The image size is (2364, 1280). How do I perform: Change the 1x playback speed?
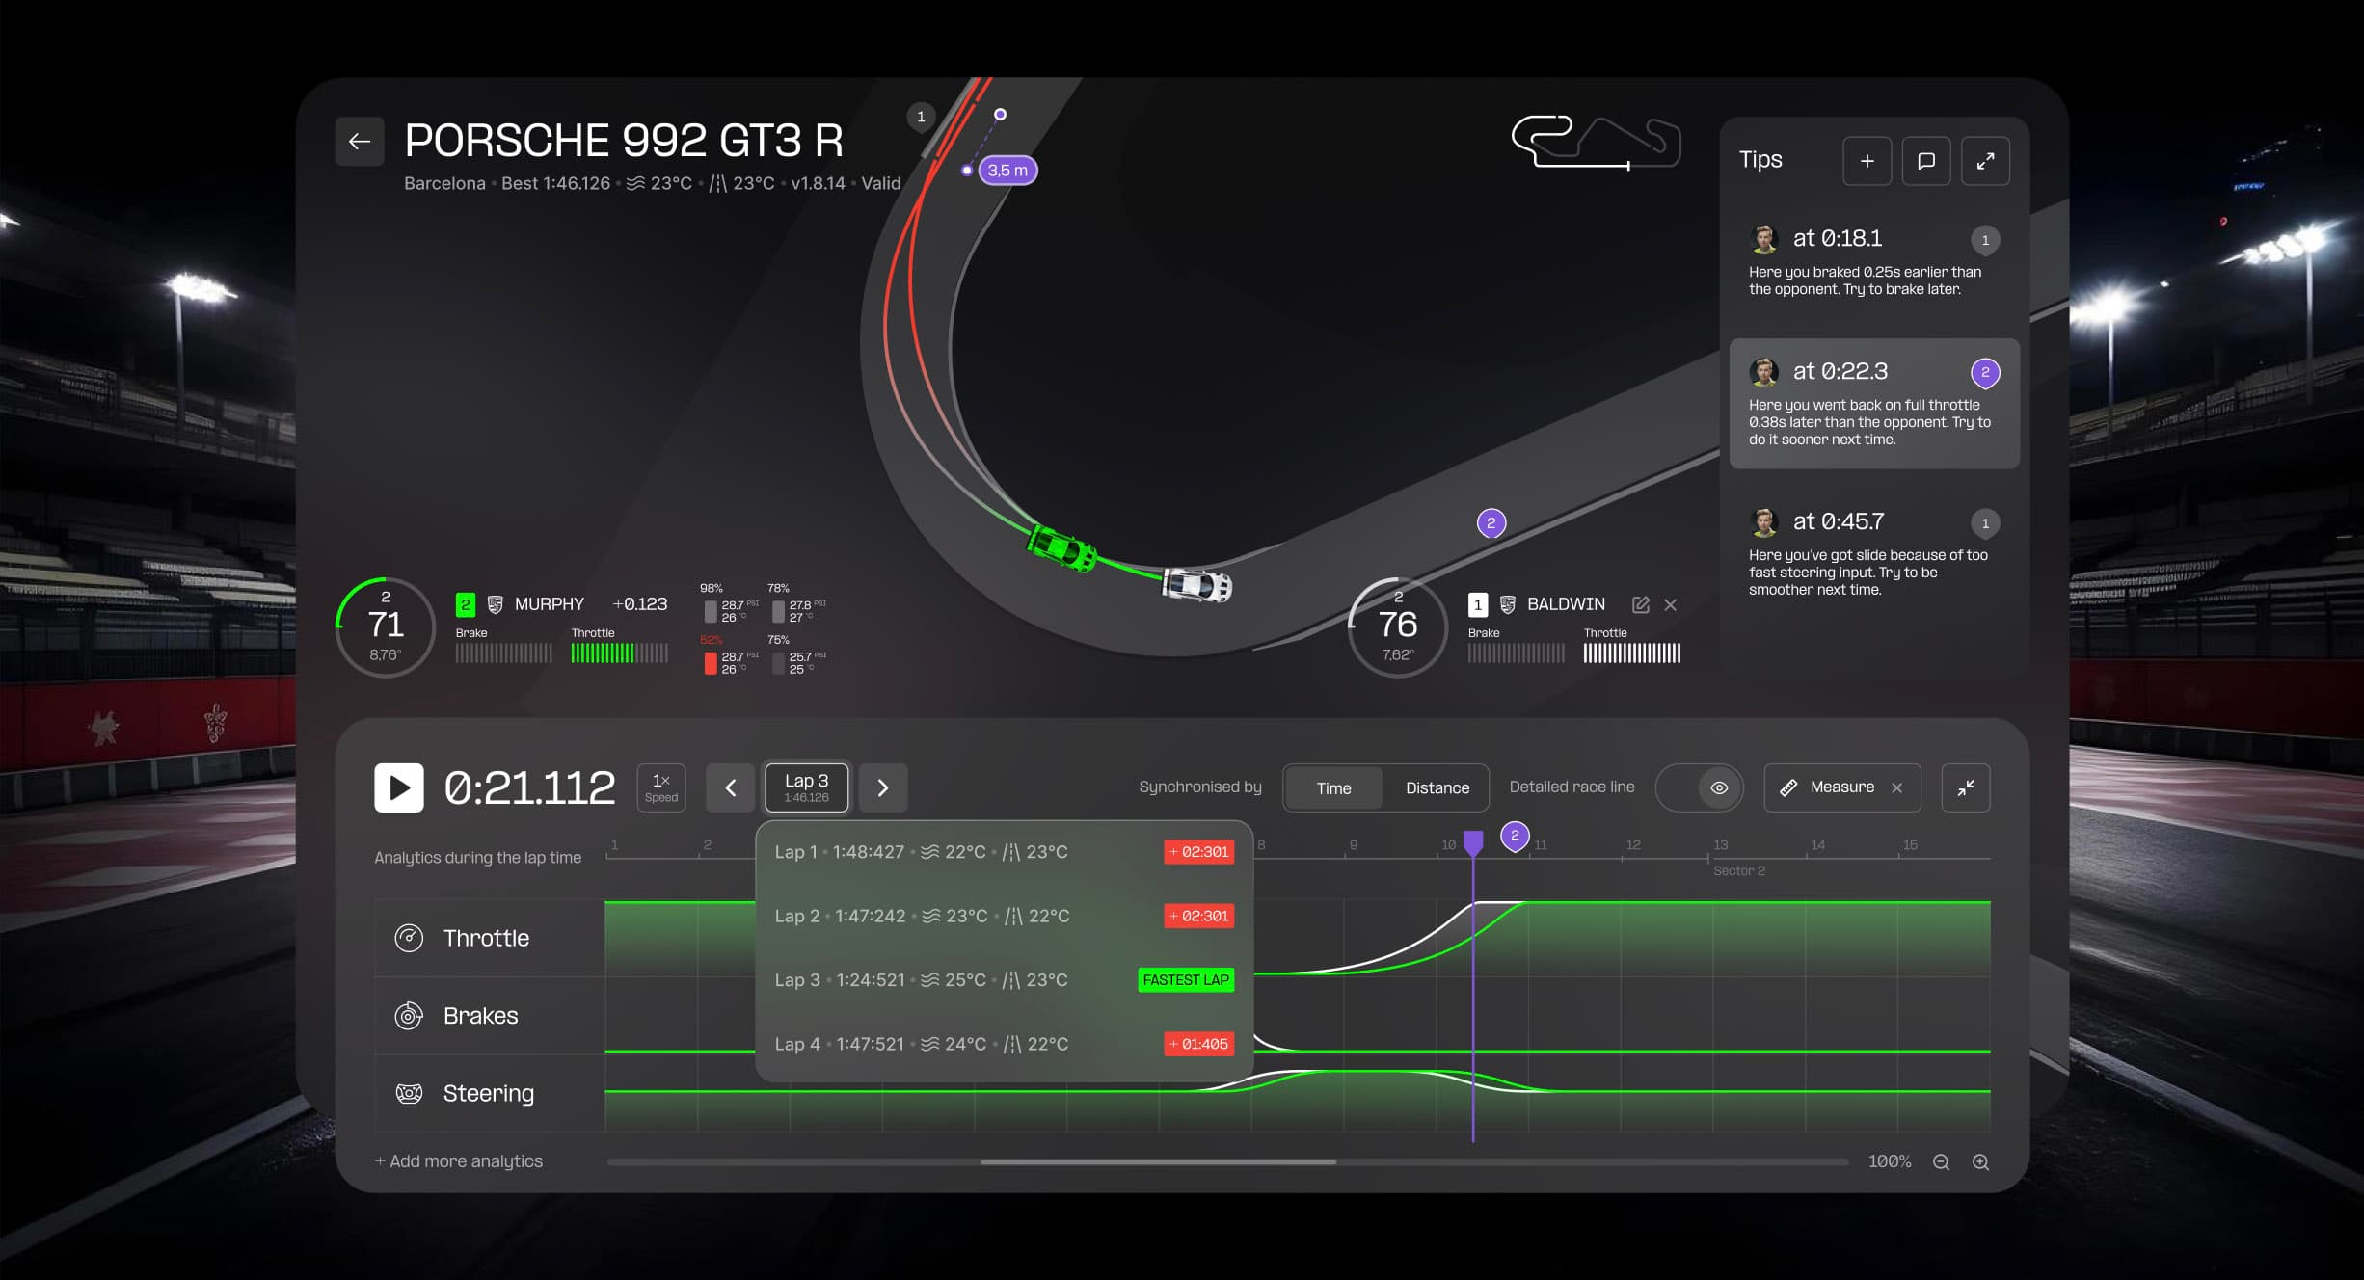click(661, 787)
